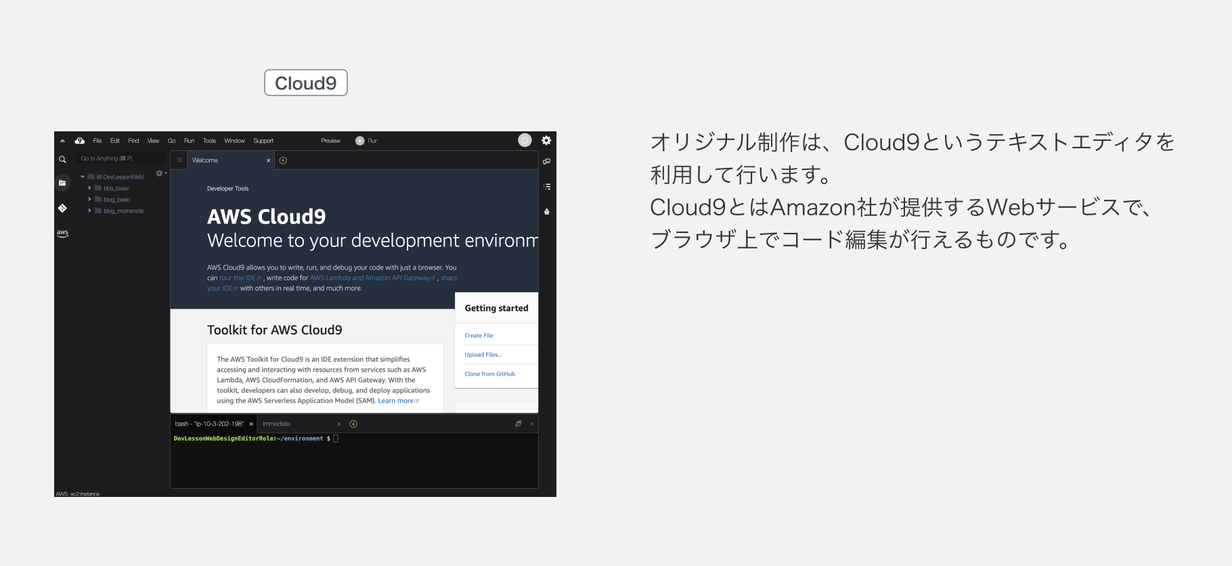Collapse the litl-DevLessonWebI root folder

coord(83,177)
